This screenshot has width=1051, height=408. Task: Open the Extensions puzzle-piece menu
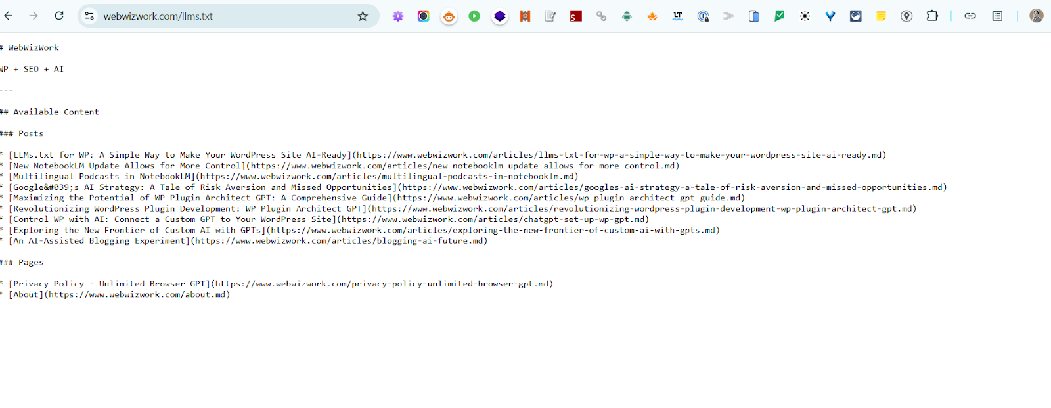(x=932, y=16)
